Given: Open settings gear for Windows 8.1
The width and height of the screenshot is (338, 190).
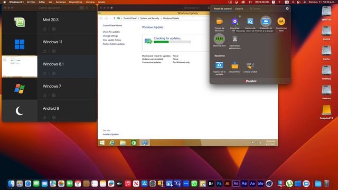Looking at the screenshot, I should coord(54,73).
